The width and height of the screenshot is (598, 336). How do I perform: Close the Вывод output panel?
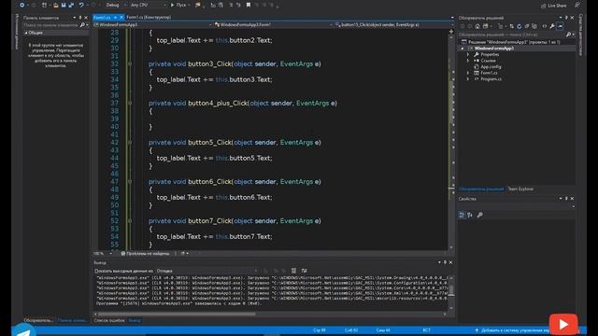(x=450, y=262)
